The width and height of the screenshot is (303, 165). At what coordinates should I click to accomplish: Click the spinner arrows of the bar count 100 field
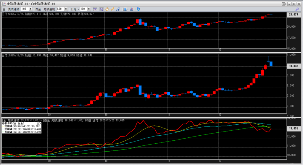(x=88, y=9)
